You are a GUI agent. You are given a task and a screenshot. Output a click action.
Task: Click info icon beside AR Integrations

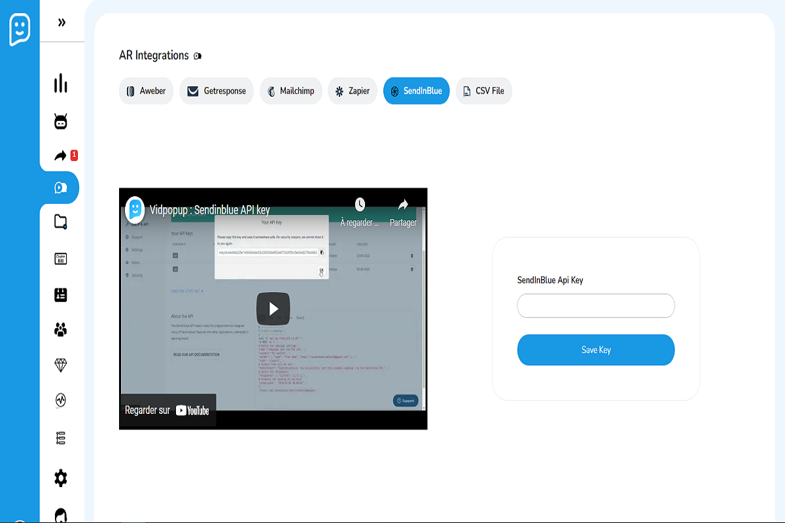coord(198,56)
